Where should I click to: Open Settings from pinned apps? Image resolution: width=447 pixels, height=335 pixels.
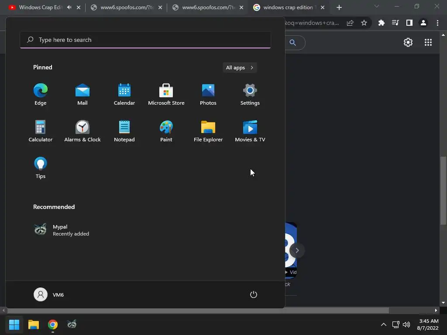[250, 95]
